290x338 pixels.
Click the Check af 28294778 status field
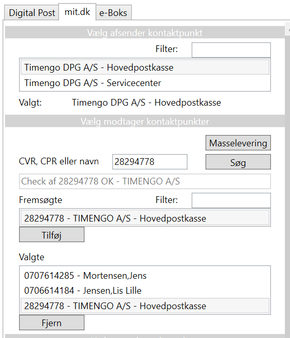pyautogui.click(x=145, y=181)
